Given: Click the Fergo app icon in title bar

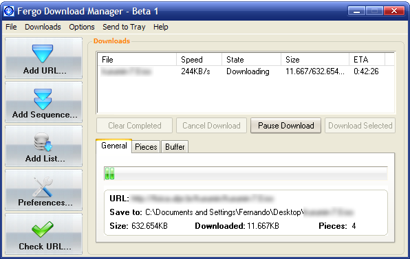Looking at the screenshot, I should click(9, 11).
